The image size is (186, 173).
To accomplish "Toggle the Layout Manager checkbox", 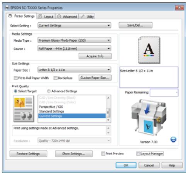I will [138, 154].
